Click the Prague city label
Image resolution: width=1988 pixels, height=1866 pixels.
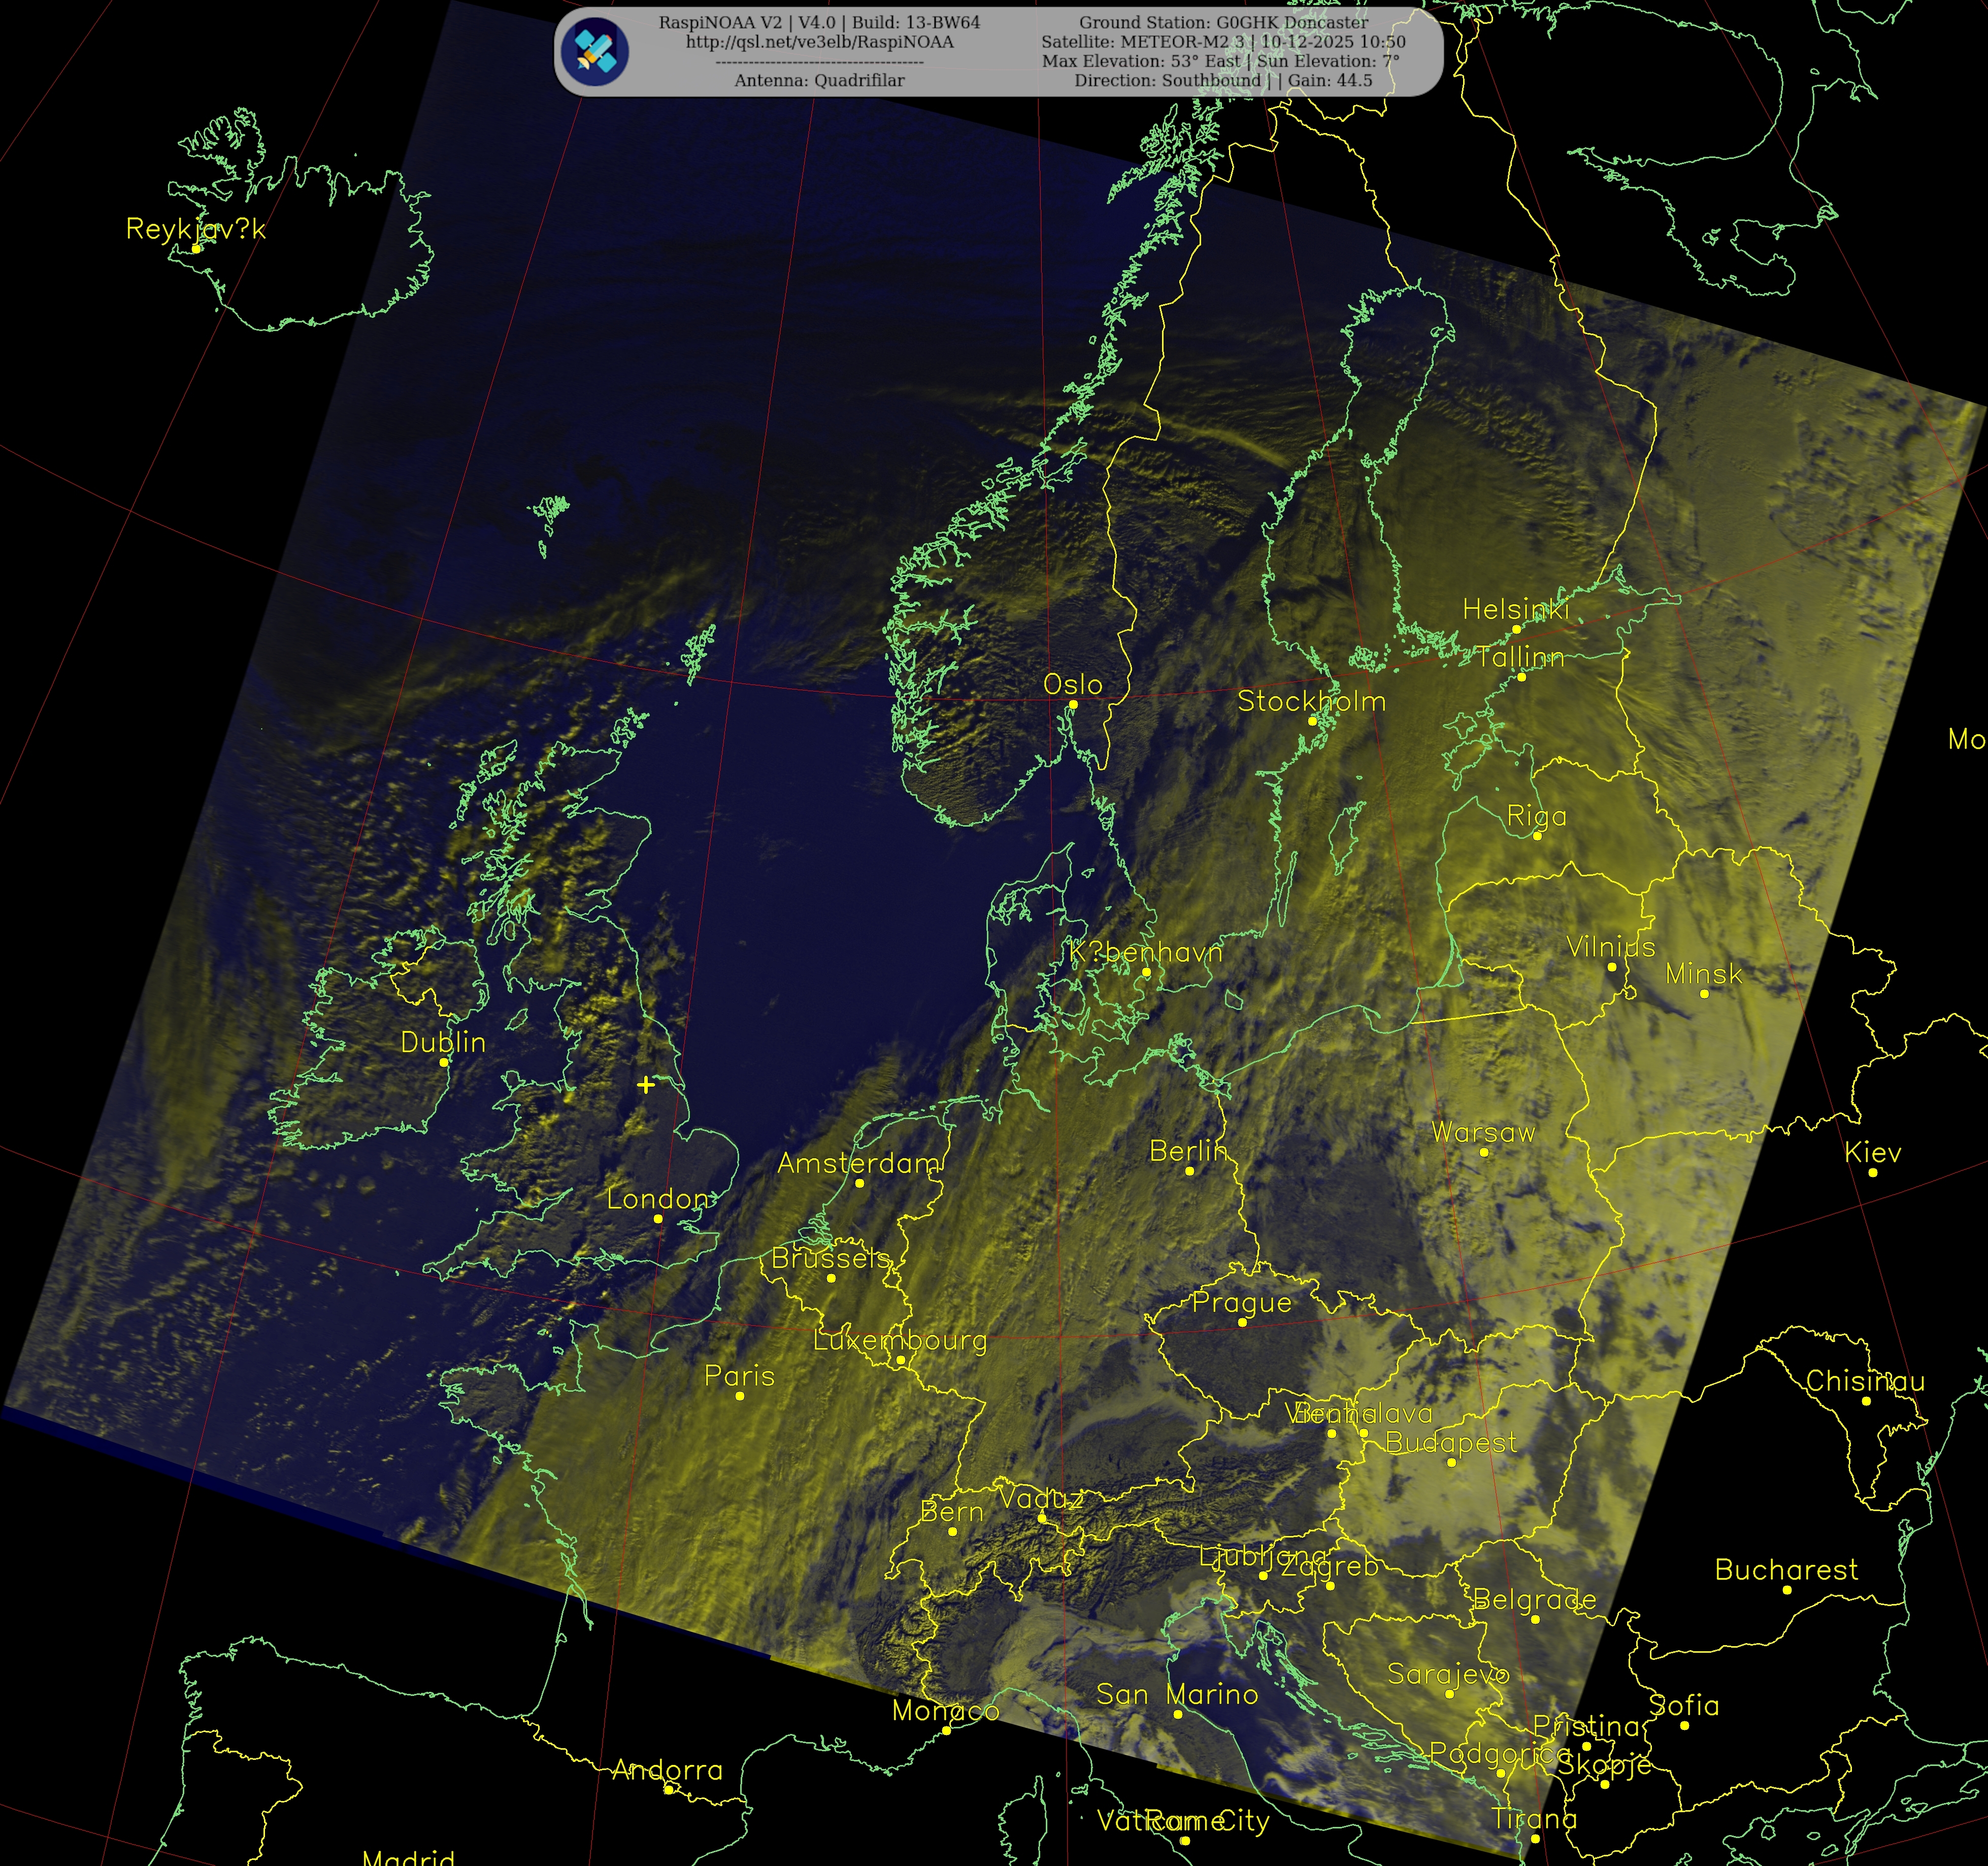click(1241, 1302)
